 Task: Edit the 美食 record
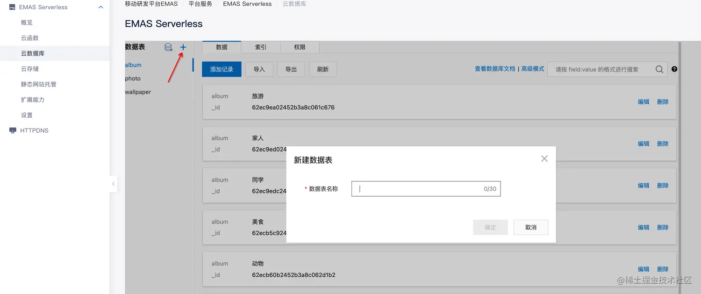point(644,228)
